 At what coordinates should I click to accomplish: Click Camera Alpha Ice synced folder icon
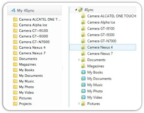(83, 22)
